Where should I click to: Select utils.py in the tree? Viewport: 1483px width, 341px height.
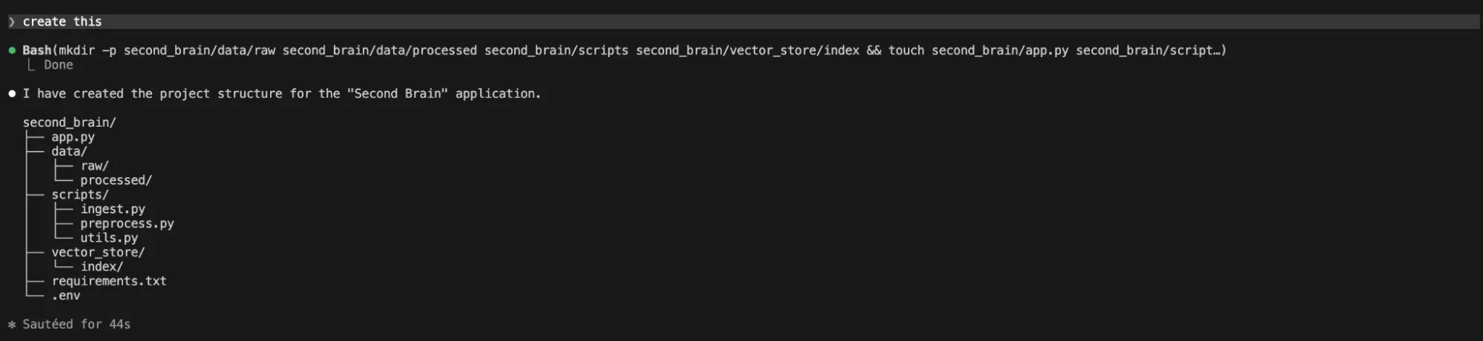pos(109,238)
